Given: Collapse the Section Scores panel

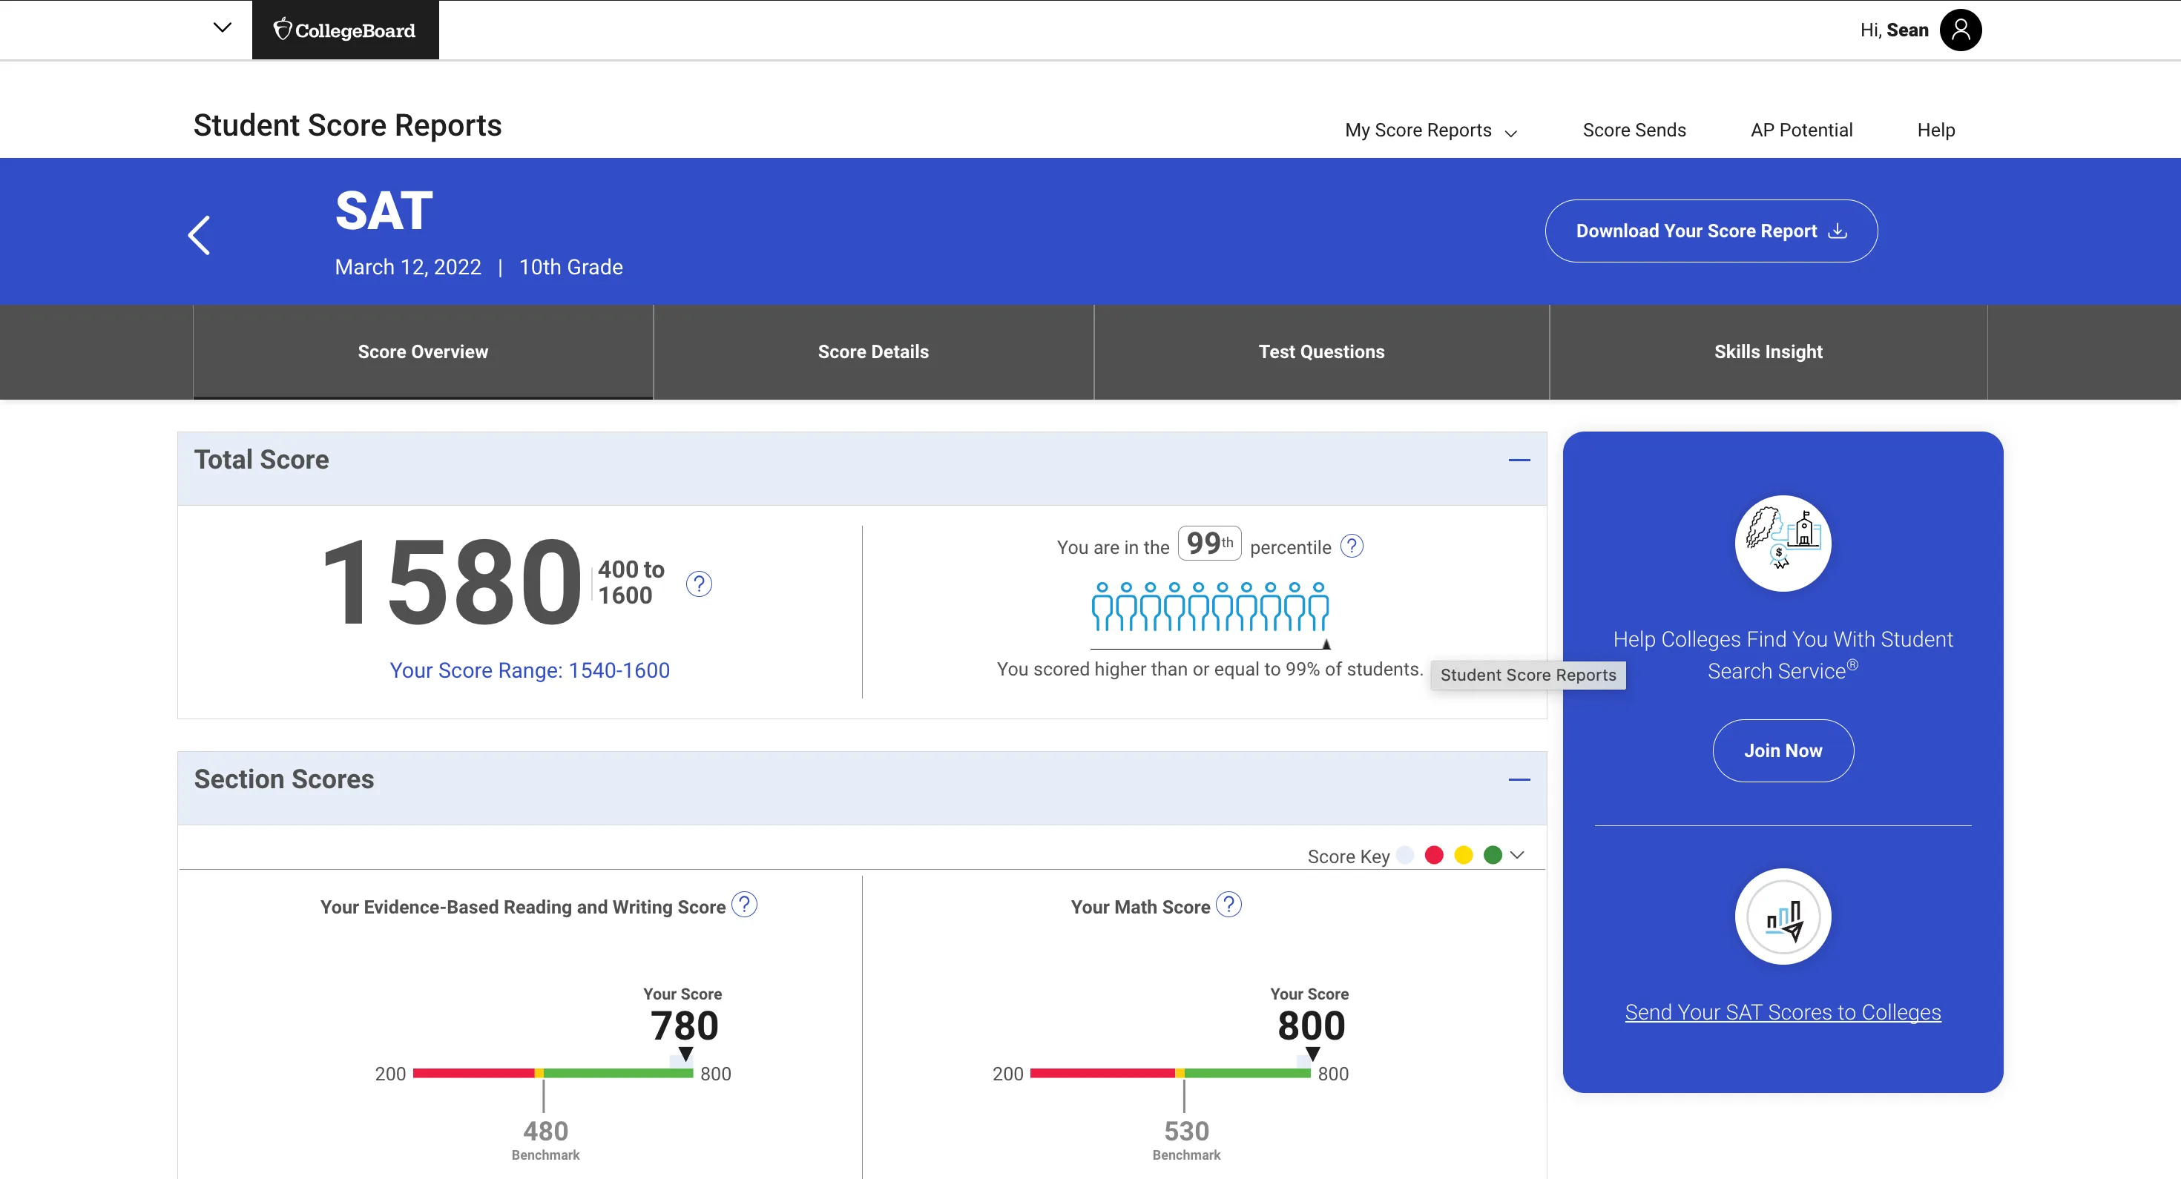Looking at the screenshot, I should 1519,779.
